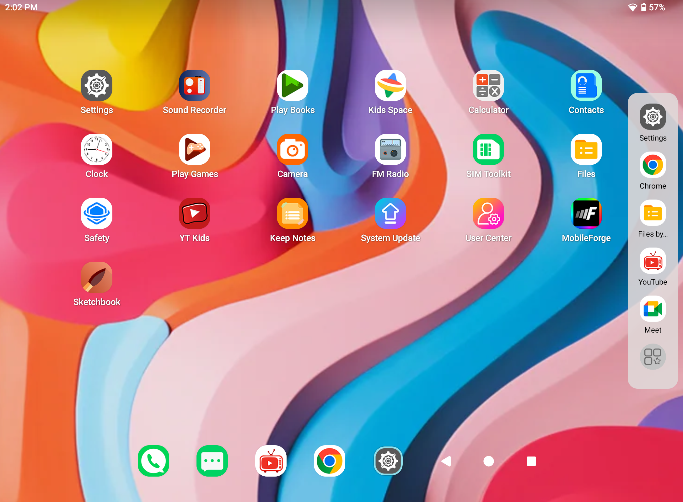This screenshot has width=683, height=502.
Task: Open the User Center app
Action: click(x=488, y=214)
